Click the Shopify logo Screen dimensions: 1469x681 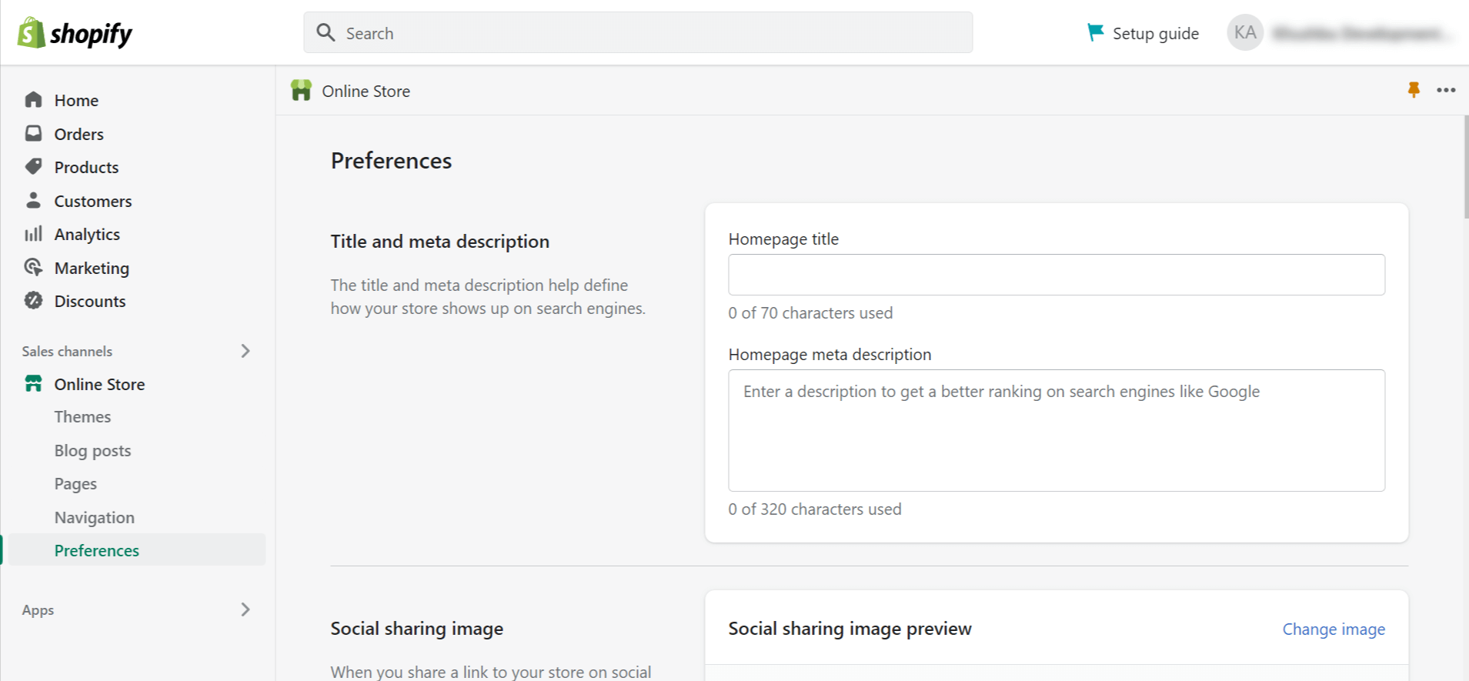[x=75, y=33]
